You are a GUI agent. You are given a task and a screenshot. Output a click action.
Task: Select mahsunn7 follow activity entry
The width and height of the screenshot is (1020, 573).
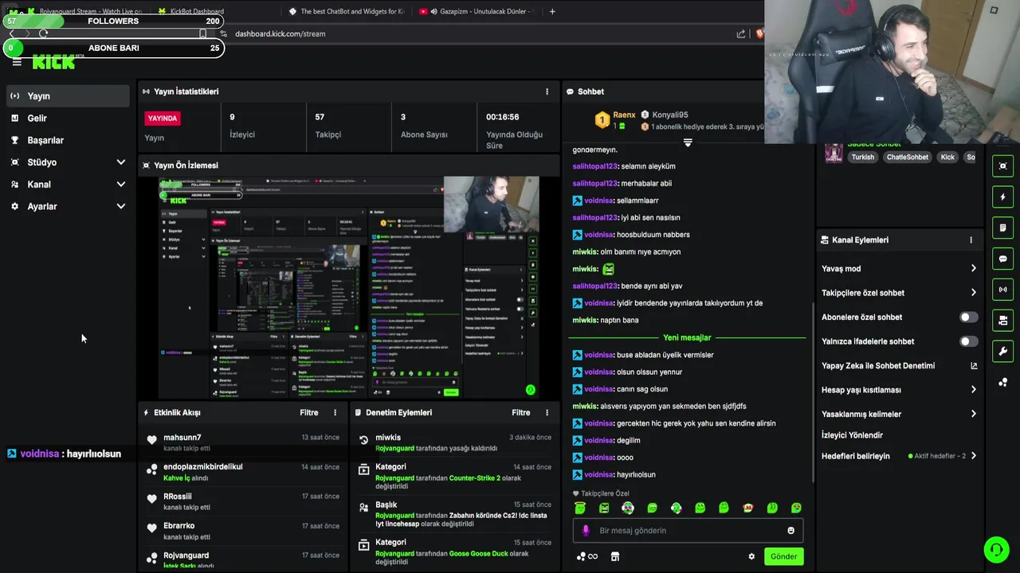(x=242, y=442)
